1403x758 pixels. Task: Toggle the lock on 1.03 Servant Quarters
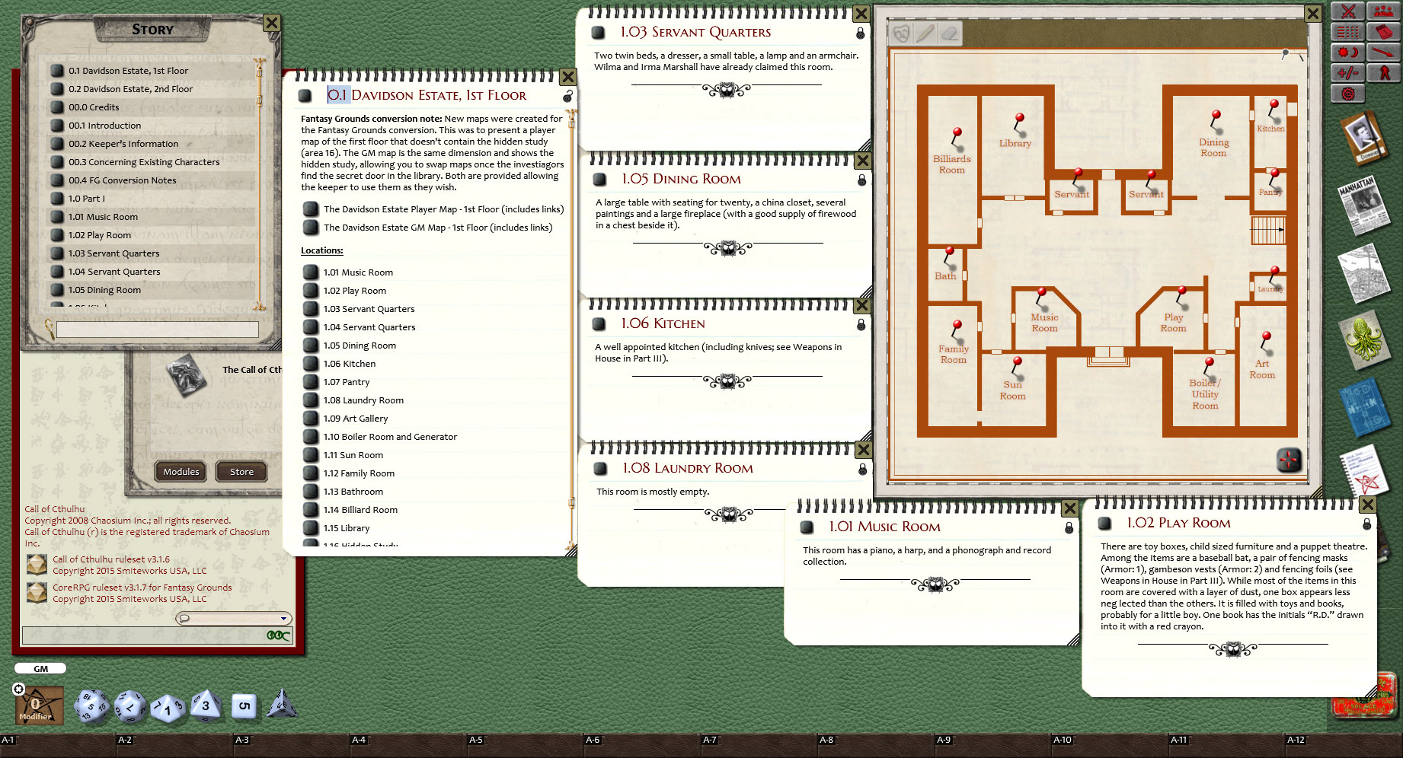(860, 33)
